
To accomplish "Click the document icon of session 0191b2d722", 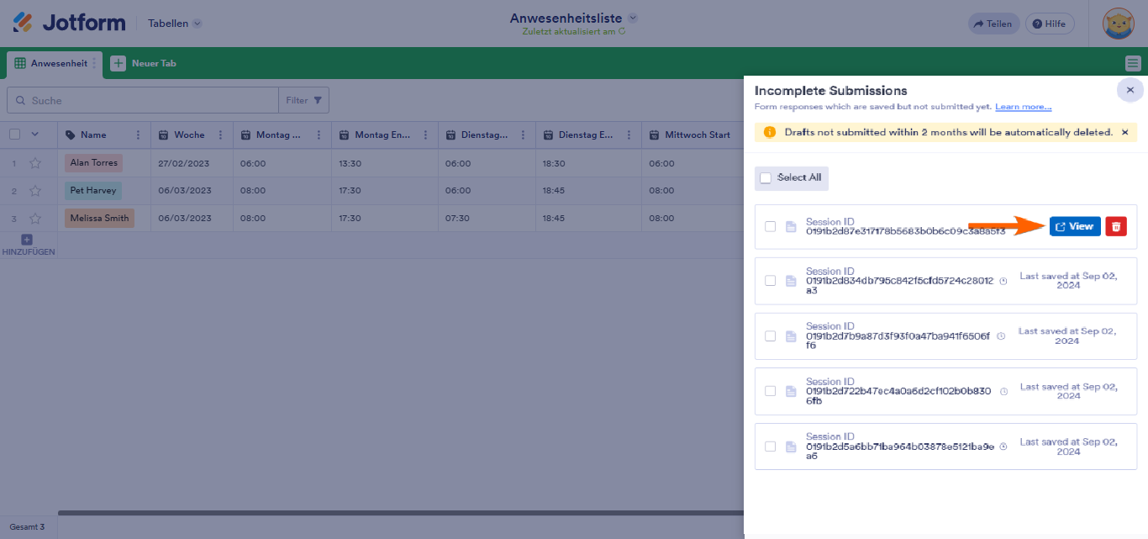I will [x=791, y=391].
